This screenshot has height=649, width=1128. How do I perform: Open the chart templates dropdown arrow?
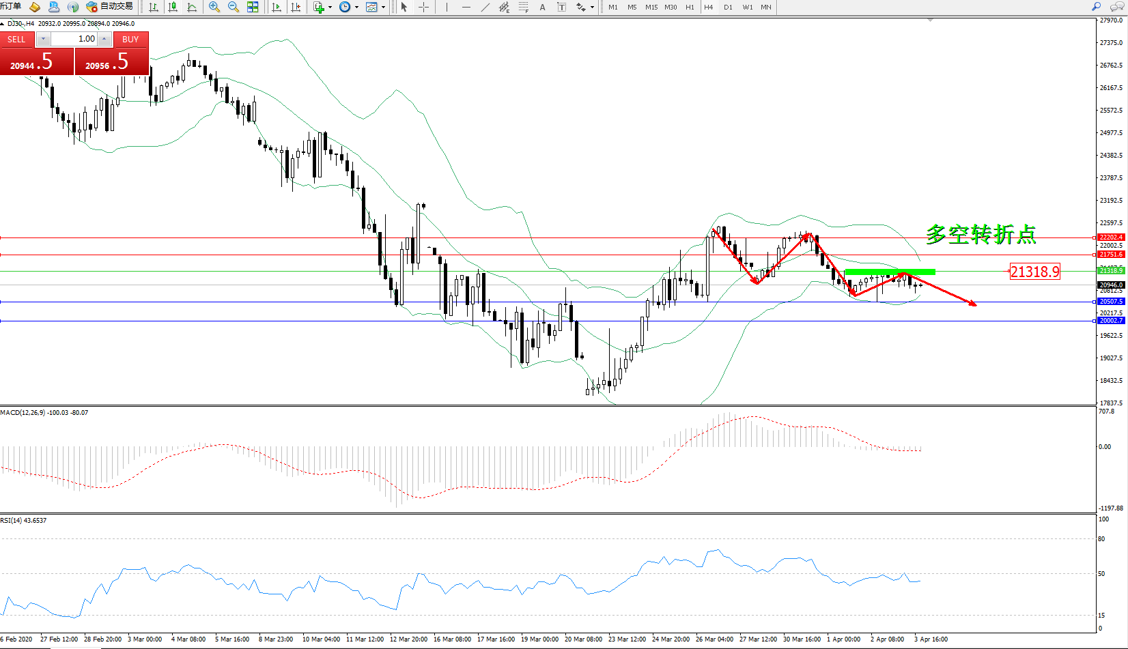point(383,8)
